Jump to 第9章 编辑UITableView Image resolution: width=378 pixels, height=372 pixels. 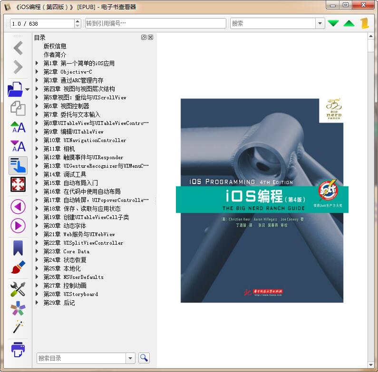73,132
